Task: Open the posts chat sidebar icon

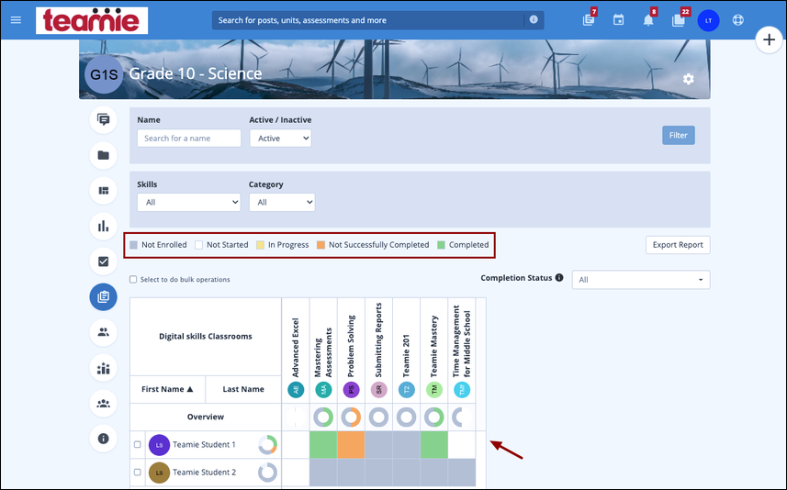Action: (104, 120)
